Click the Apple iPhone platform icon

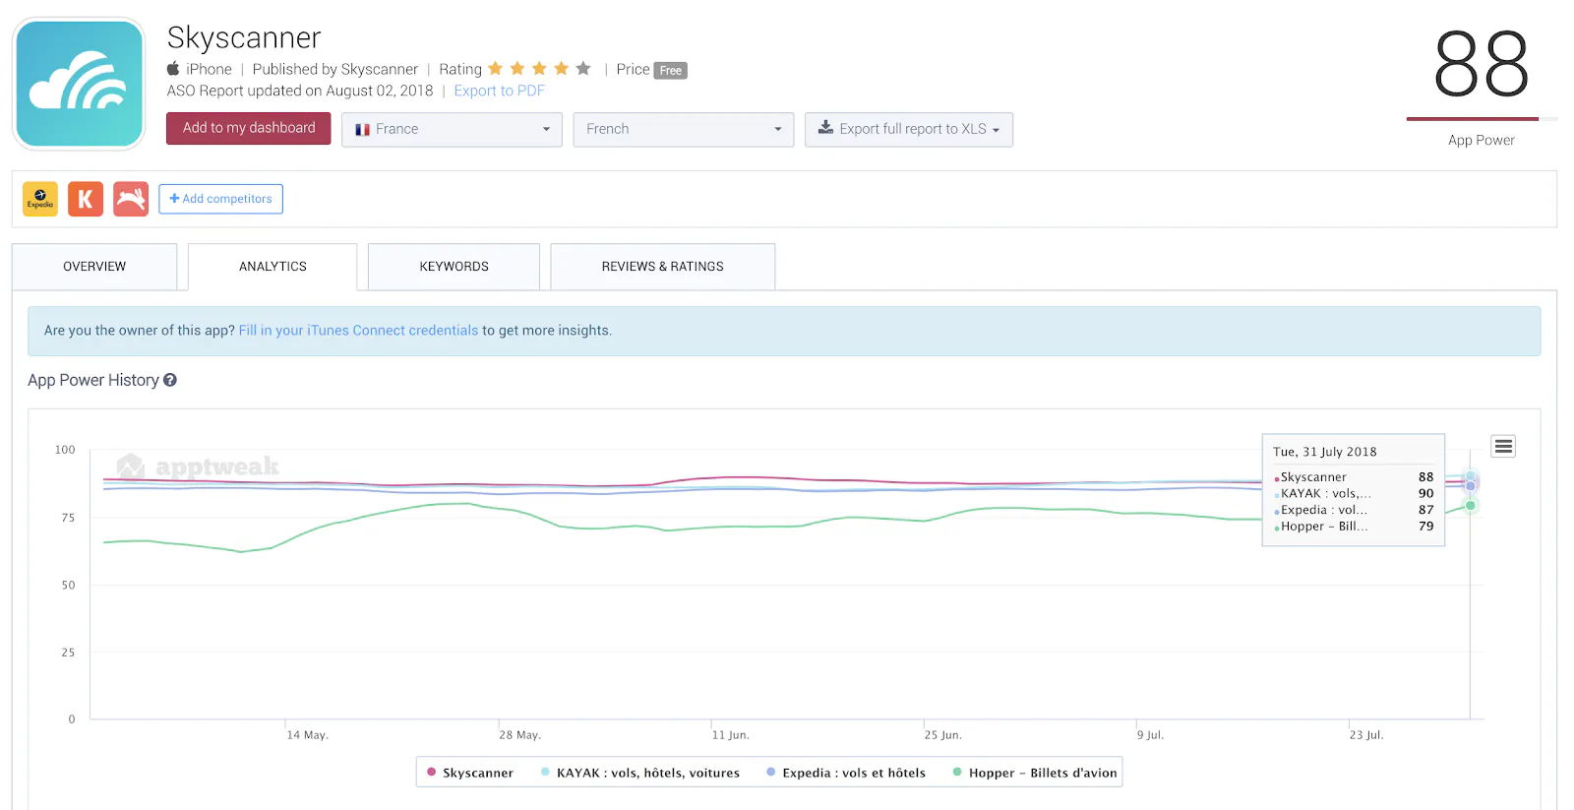pyautogui.click(x=173, y=69)
